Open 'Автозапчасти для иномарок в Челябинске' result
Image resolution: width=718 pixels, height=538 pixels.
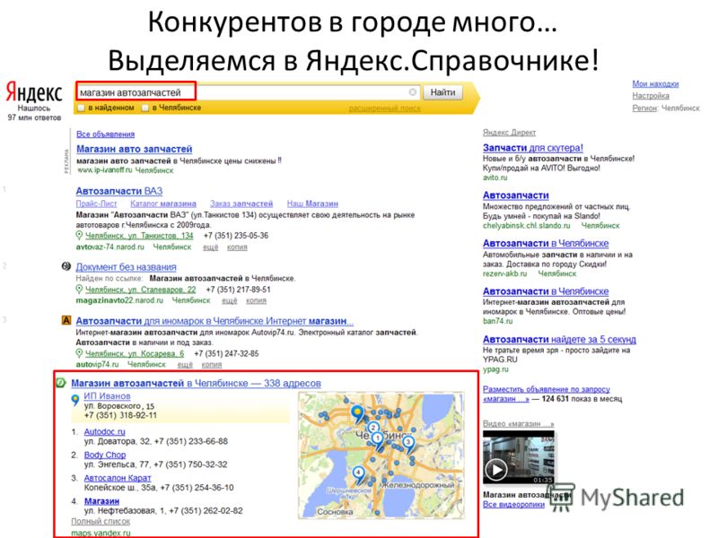[215, 321]
